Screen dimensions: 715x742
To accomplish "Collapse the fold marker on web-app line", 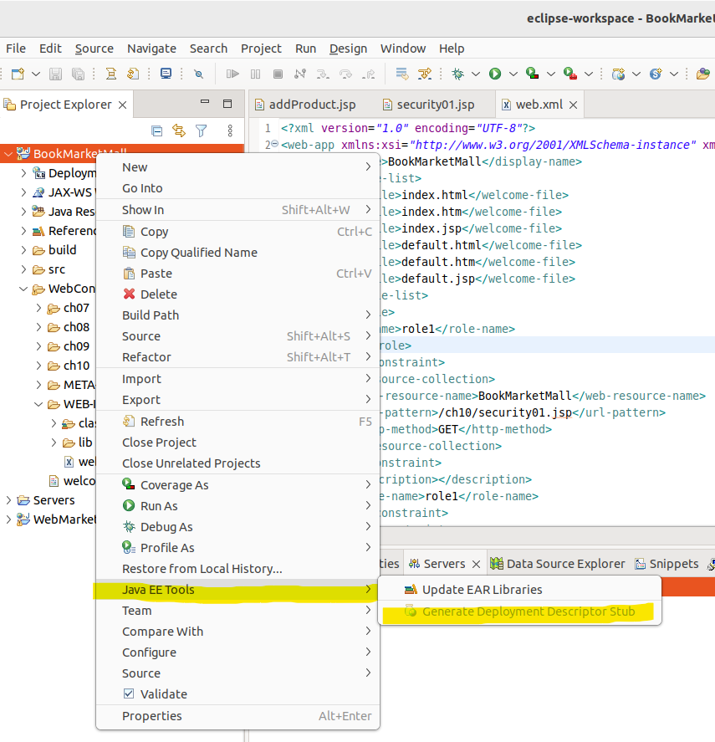I will click(x=274, y=145).
